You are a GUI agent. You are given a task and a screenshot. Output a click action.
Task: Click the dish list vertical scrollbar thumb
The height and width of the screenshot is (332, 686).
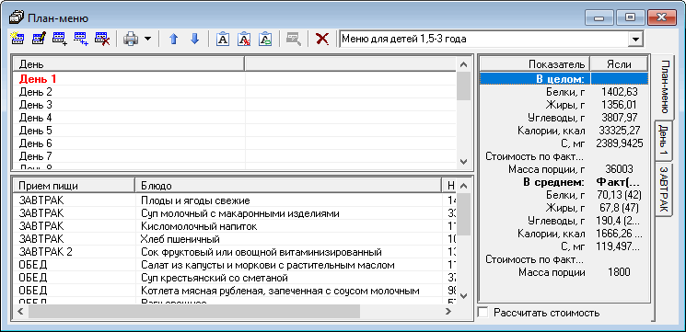pyautogui.click(x=464, y=214)
